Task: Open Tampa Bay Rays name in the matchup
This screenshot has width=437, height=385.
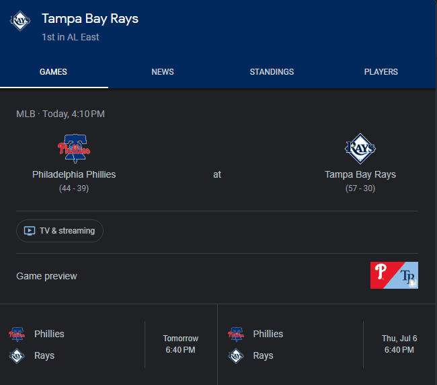Action: (360, 174)
